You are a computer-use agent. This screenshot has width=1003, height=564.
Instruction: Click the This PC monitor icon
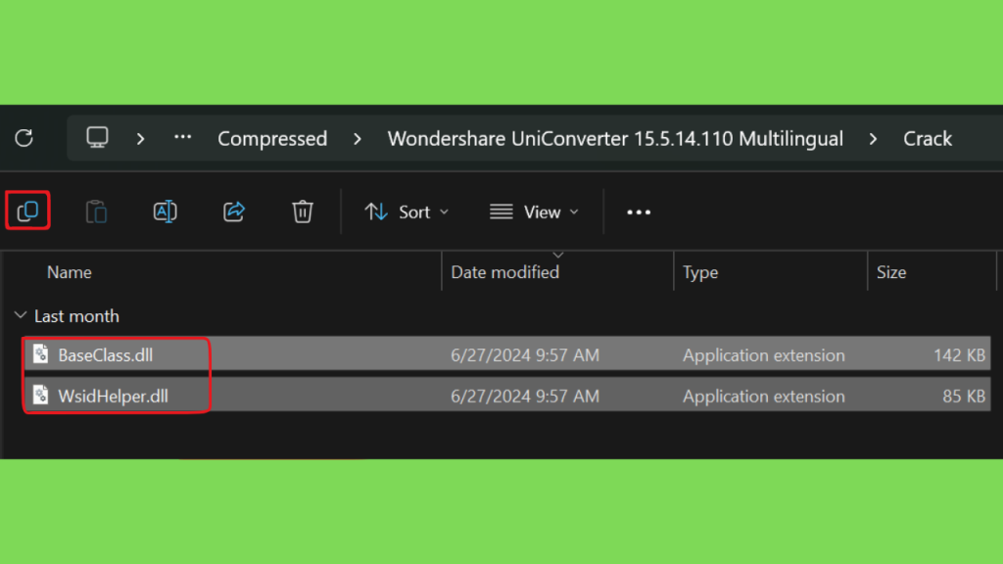(x=97, y=137)
